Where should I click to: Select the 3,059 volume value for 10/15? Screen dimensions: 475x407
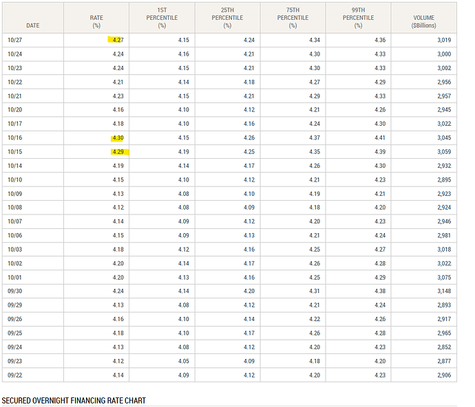tap(443, 151)
